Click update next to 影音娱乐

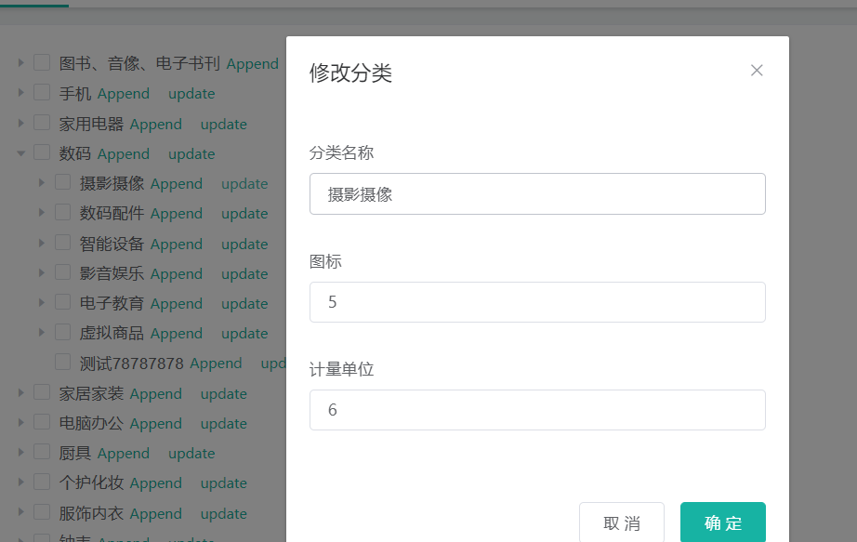point(244,274)
